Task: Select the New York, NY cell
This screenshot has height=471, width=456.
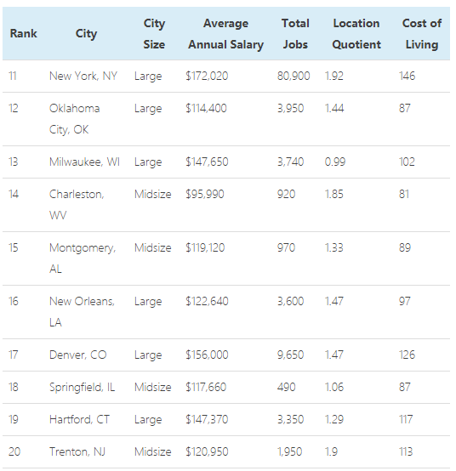Action: point(83,76)
